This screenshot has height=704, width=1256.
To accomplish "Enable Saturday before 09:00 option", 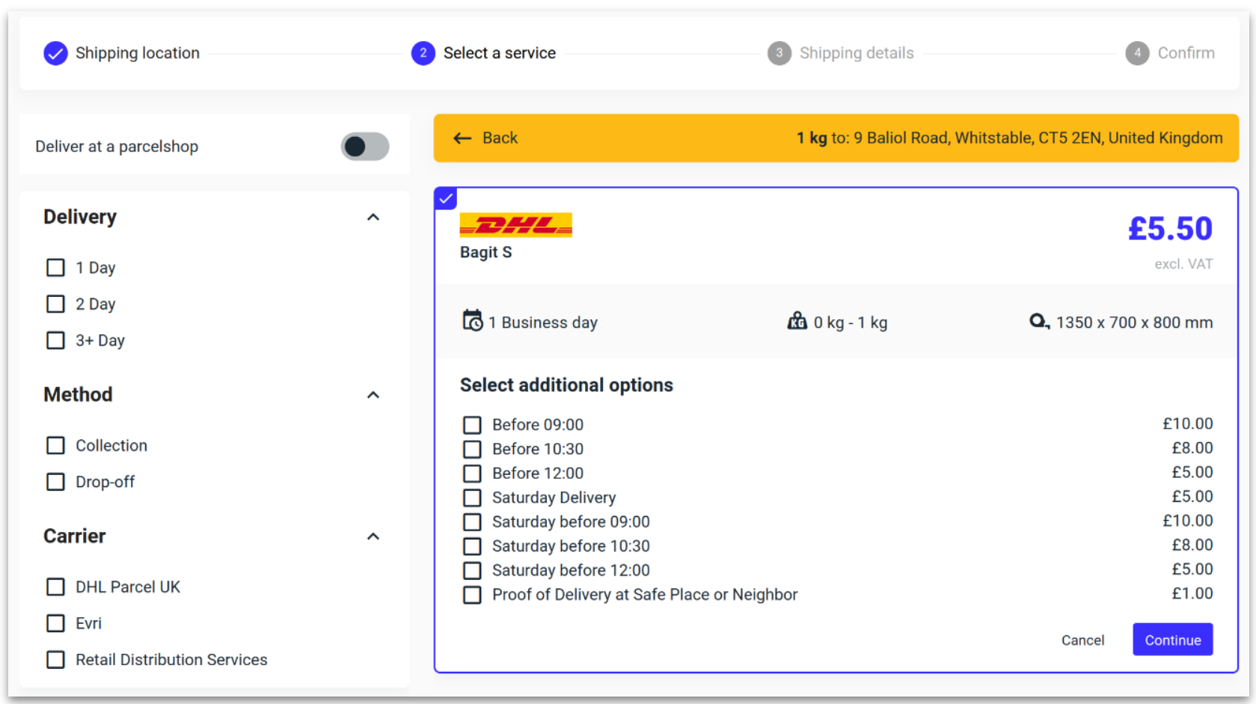I will (x=472, y=521).
